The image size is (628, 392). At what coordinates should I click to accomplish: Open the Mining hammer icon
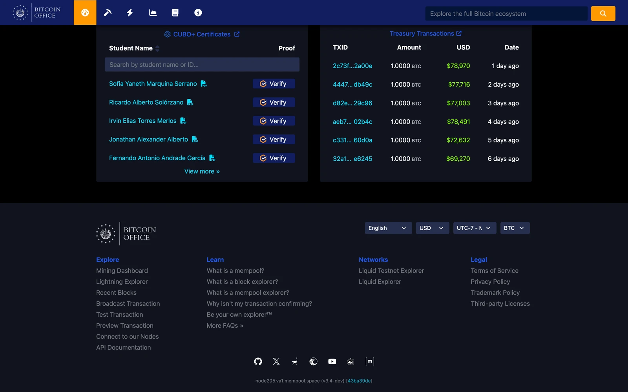108,13
